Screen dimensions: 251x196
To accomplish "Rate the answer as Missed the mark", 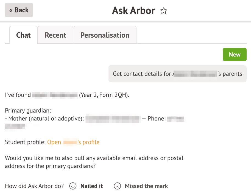I will 146,186.
